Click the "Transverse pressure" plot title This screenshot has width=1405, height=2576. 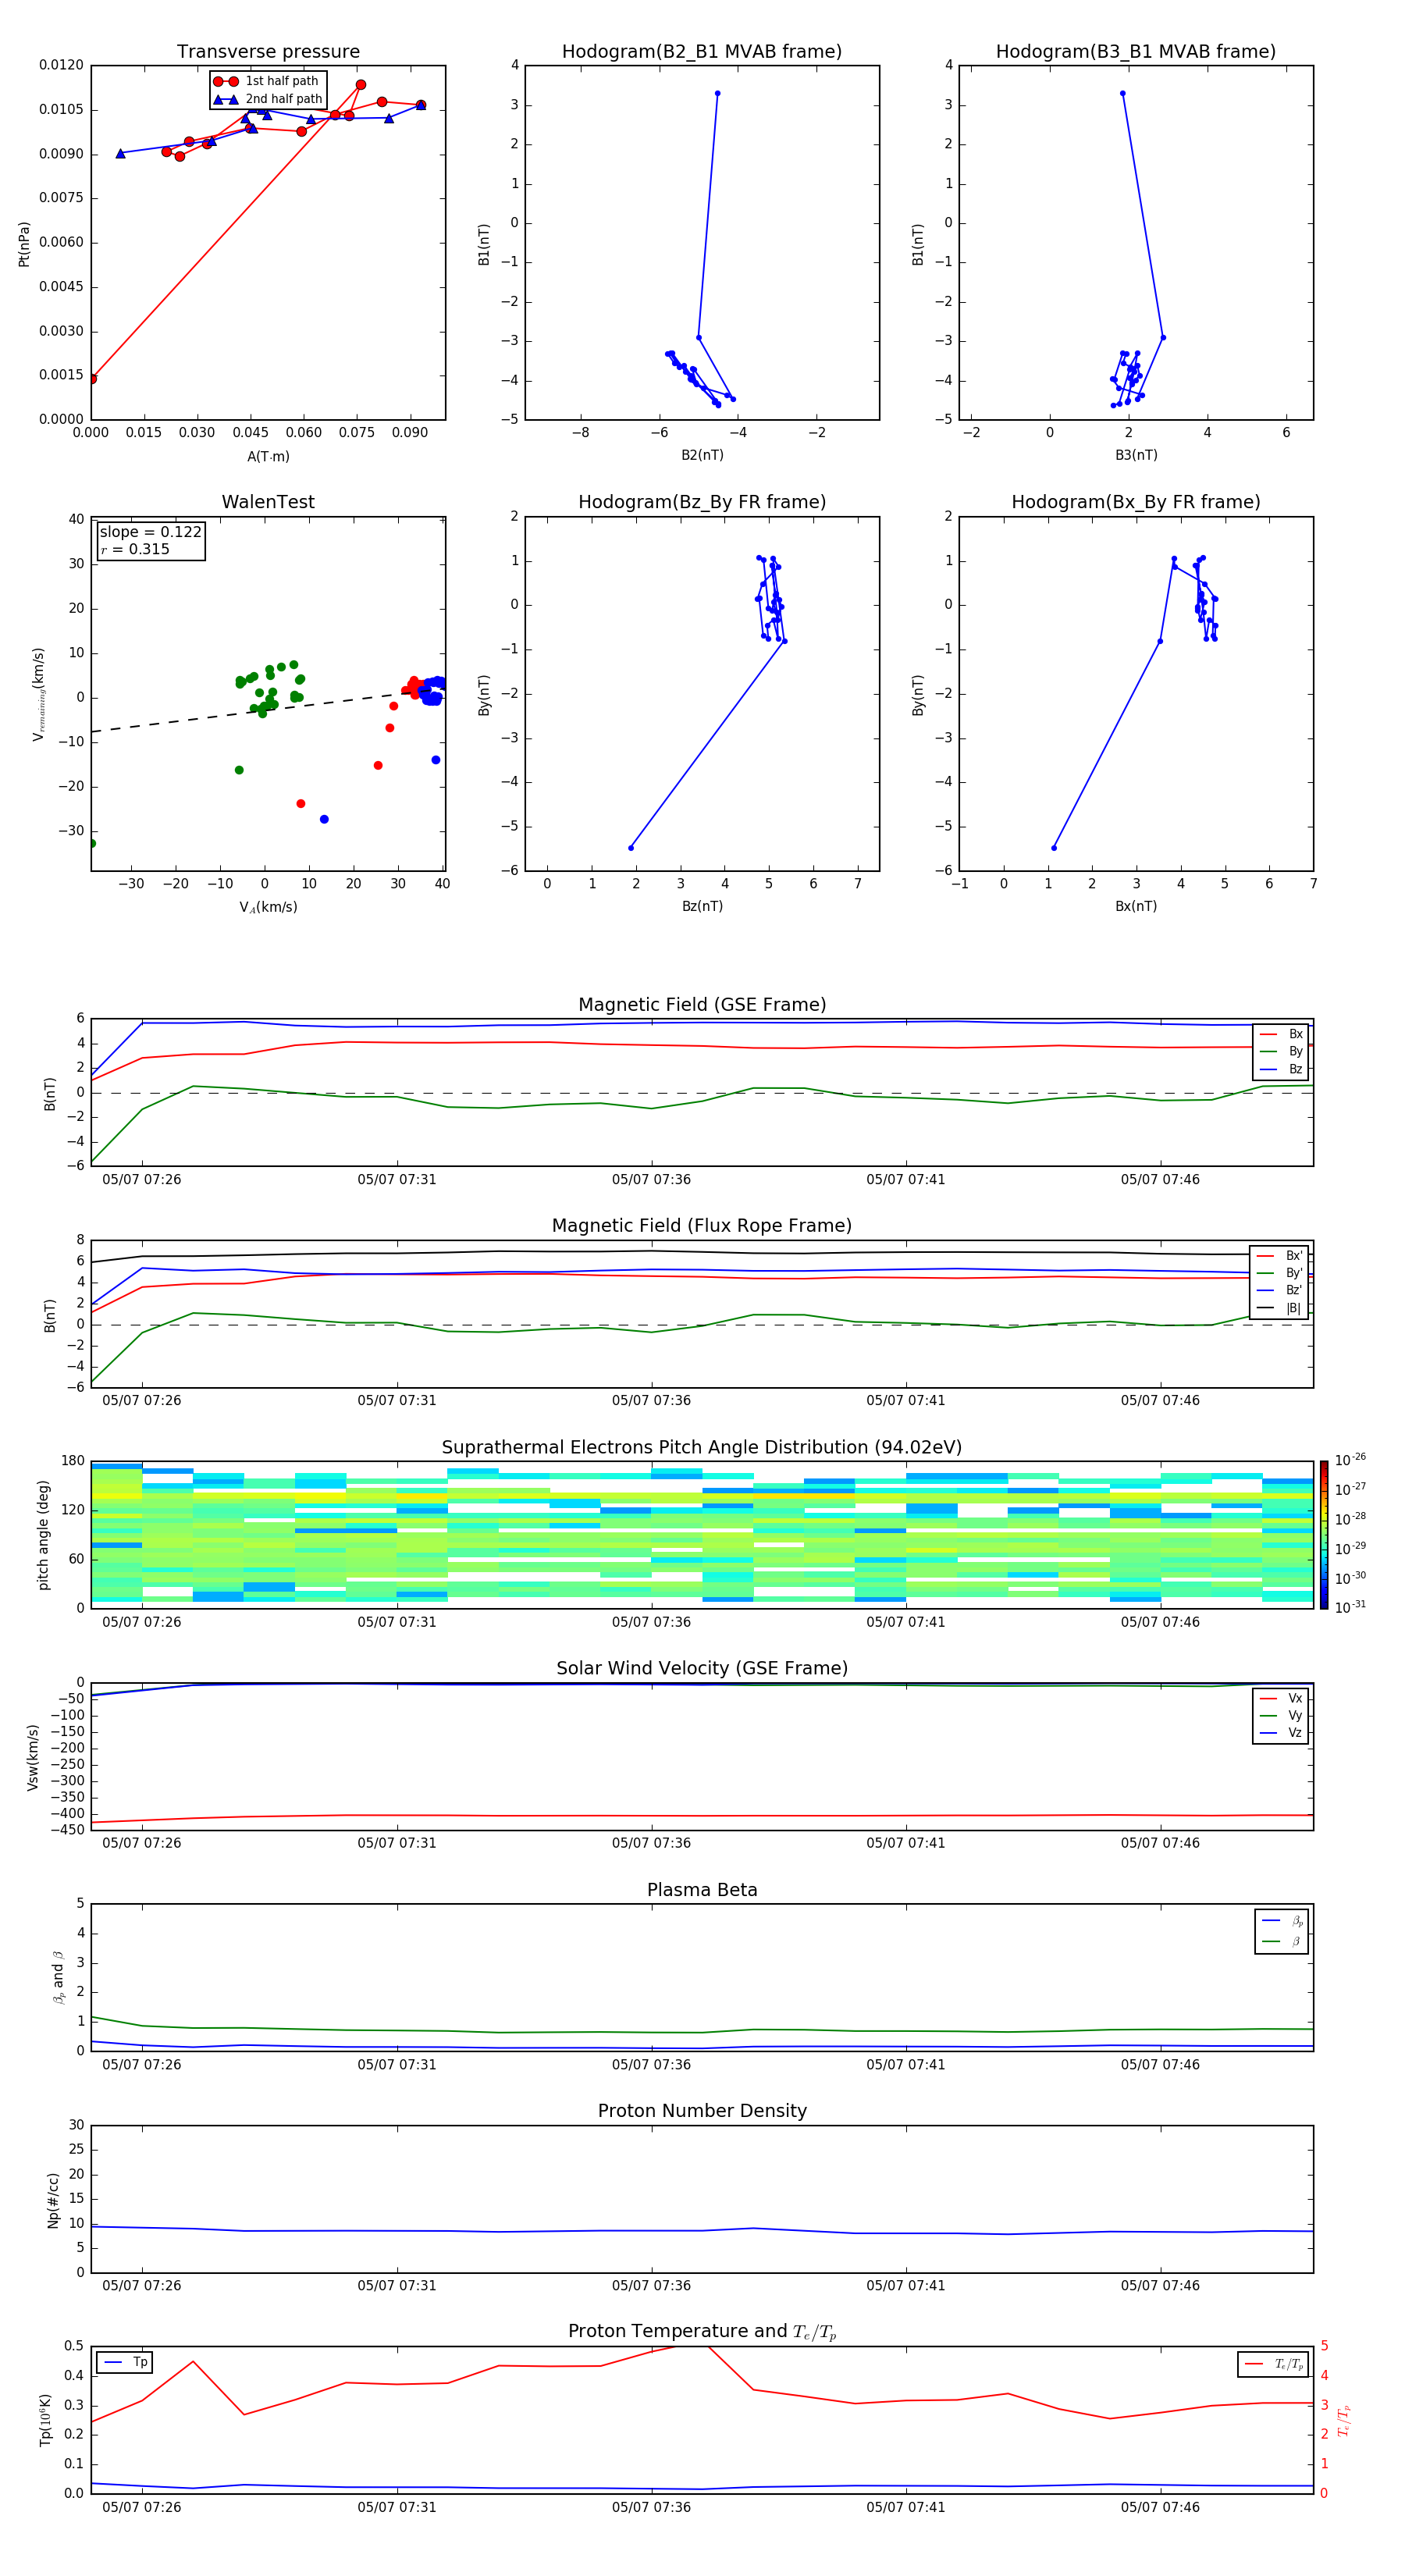(x=268, y=52)
